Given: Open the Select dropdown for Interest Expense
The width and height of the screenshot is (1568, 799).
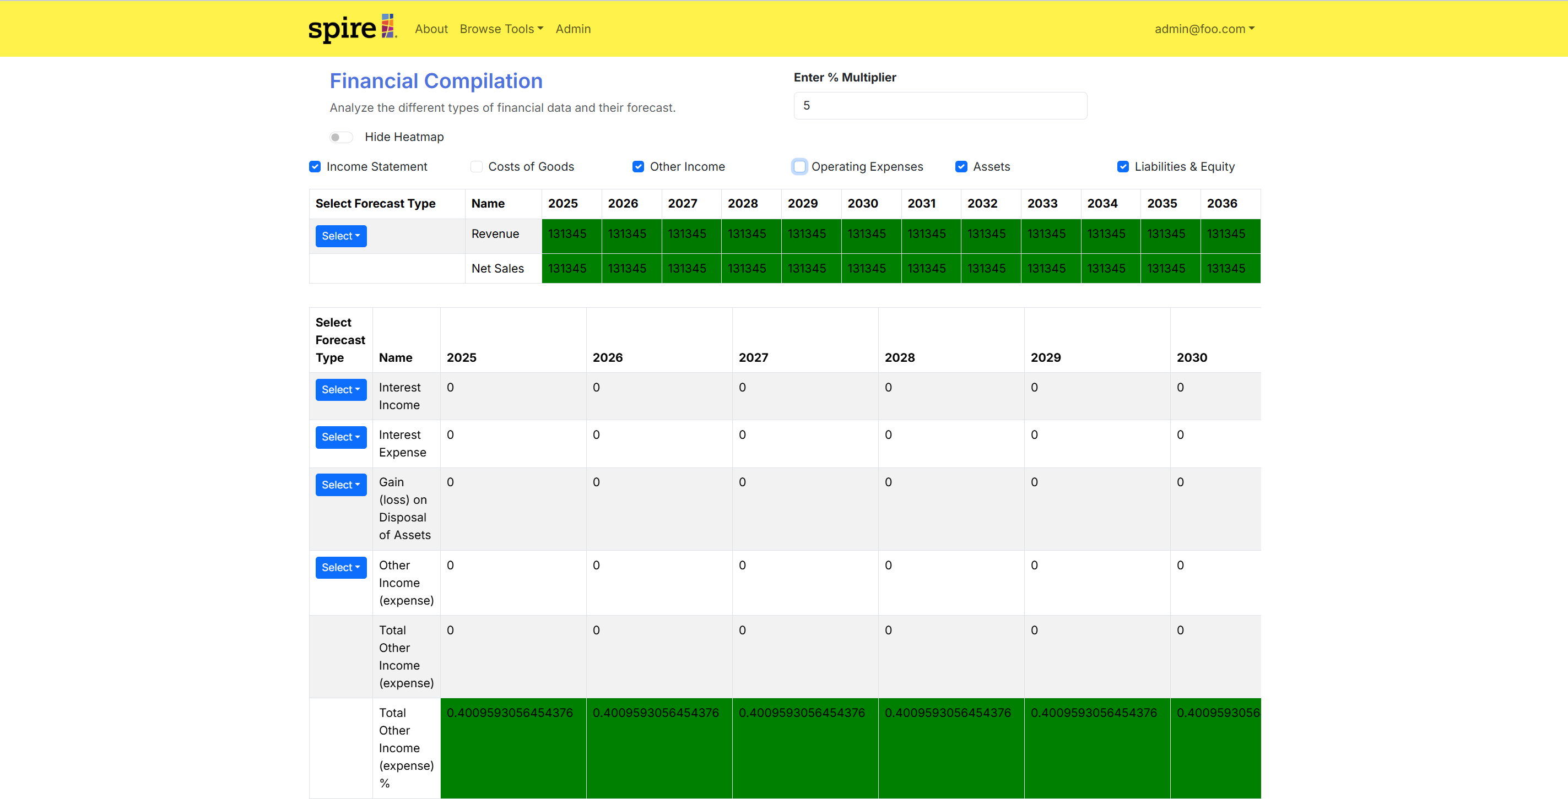Looking at the screenshot, I should pyautogui.click(x=341, y=437).
